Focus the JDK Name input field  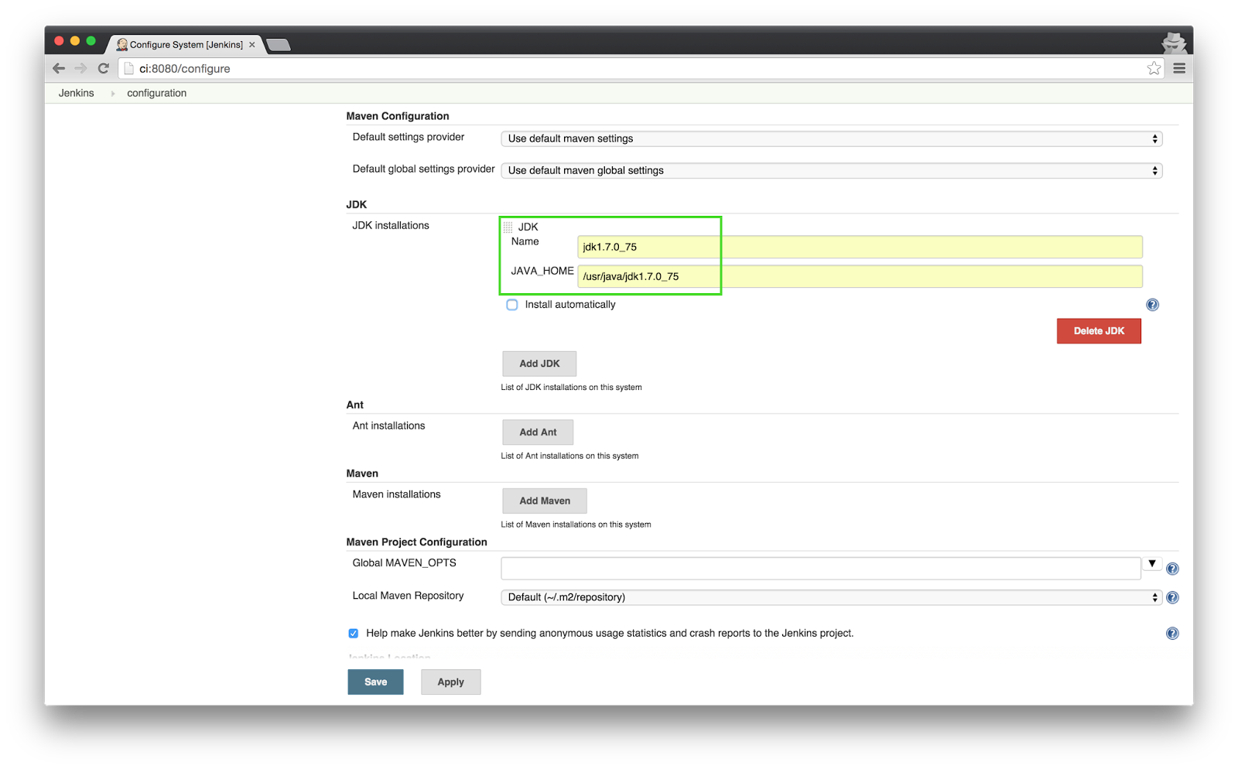[x=860, y=247]
